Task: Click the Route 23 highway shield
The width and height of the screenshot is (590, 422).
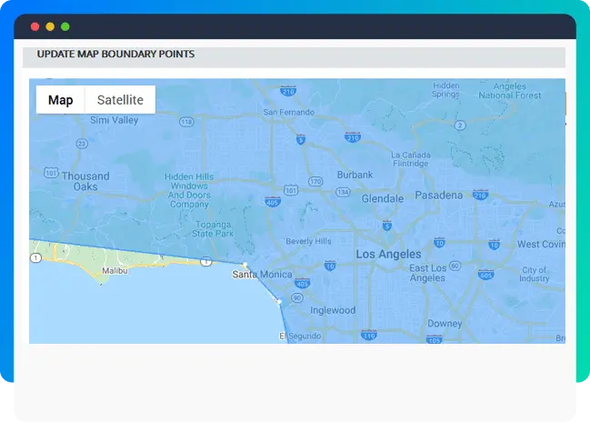Action: [82, 143]
